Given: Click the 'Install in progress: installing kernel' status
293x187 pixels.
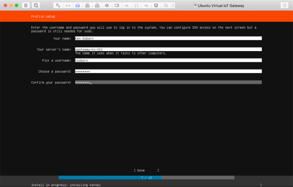Looking at the screenshot, I should 66,185.
